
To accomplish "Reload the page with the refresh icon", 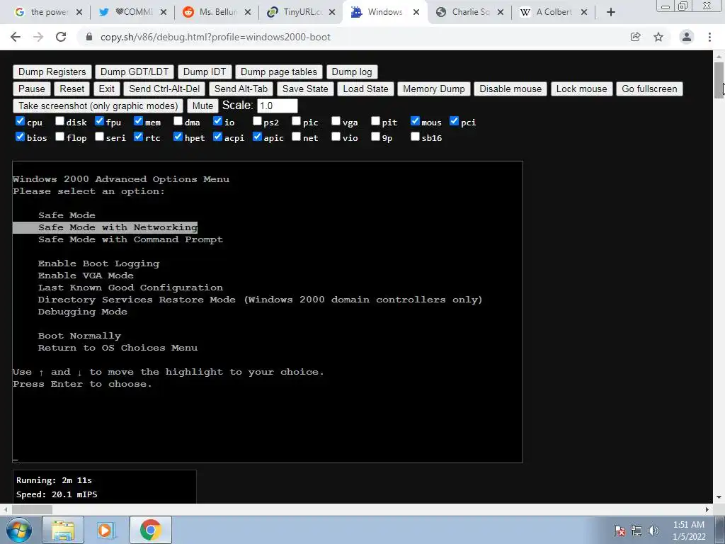I will tap(61, 37).
